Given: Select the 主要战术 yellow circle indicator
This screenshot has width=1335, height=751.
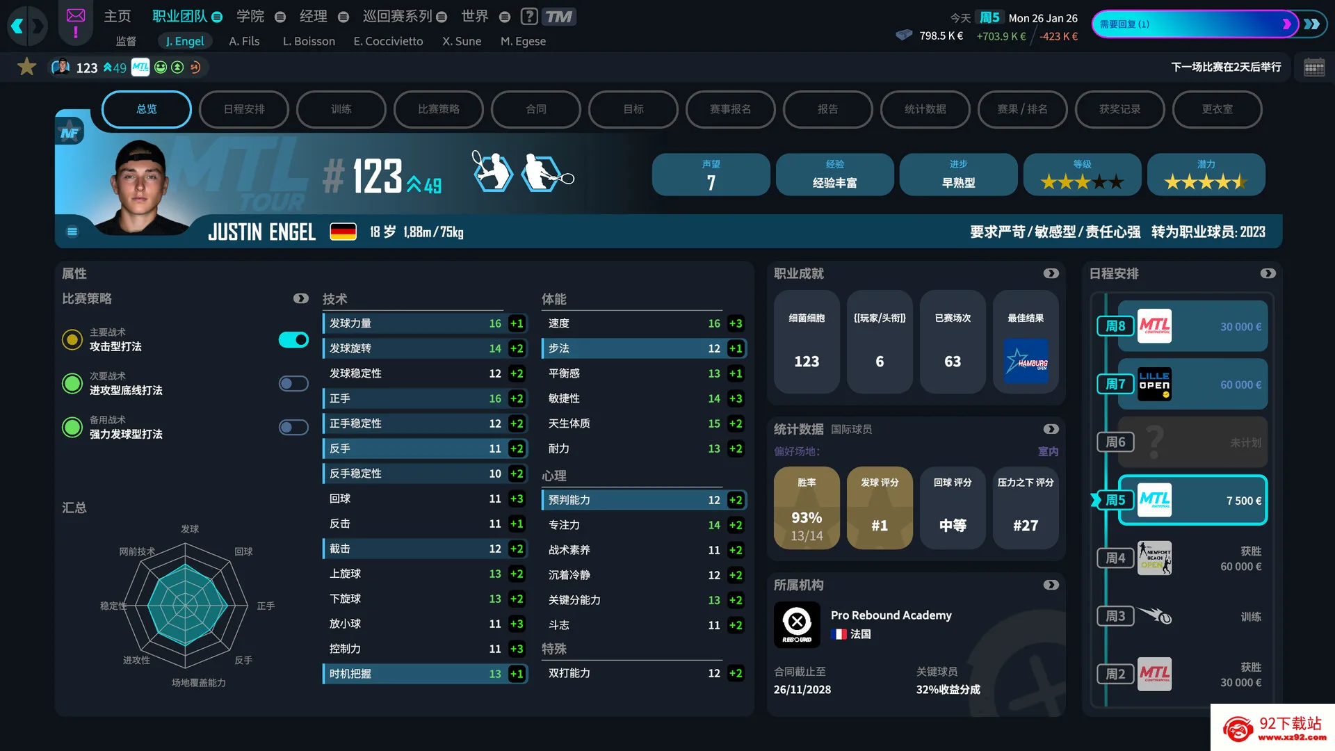Looking at the screenshot, I should [72, 339].
